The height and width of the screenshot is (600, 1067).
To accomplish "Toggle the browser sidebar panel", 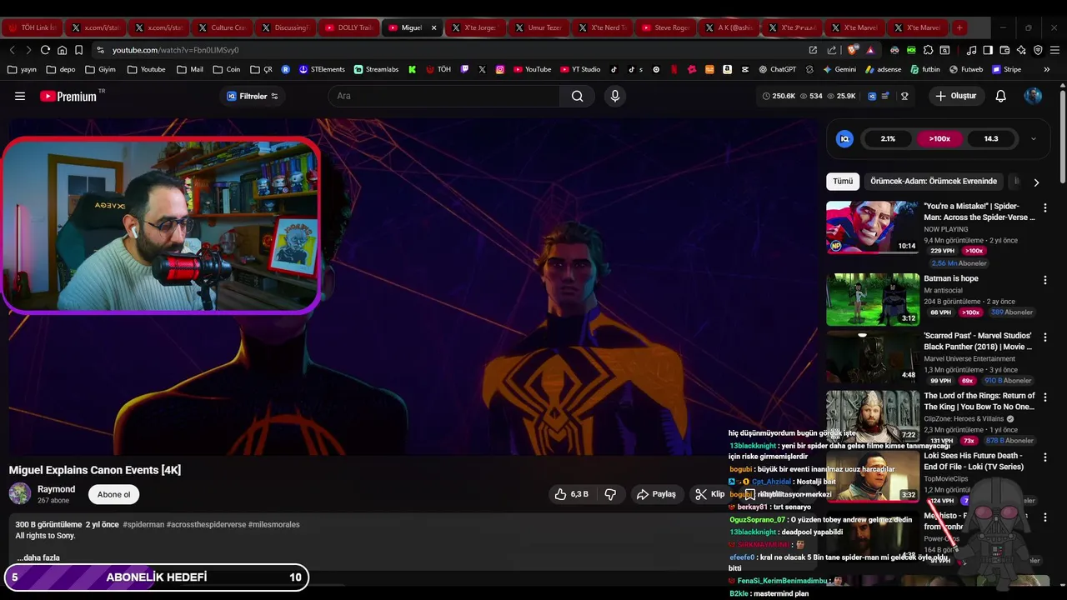I will tap(988, 50).
